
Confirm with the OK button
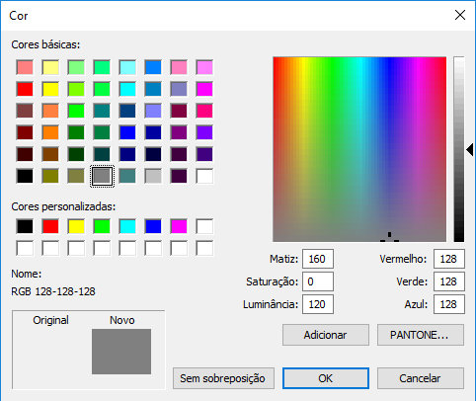tap(326, 378)
